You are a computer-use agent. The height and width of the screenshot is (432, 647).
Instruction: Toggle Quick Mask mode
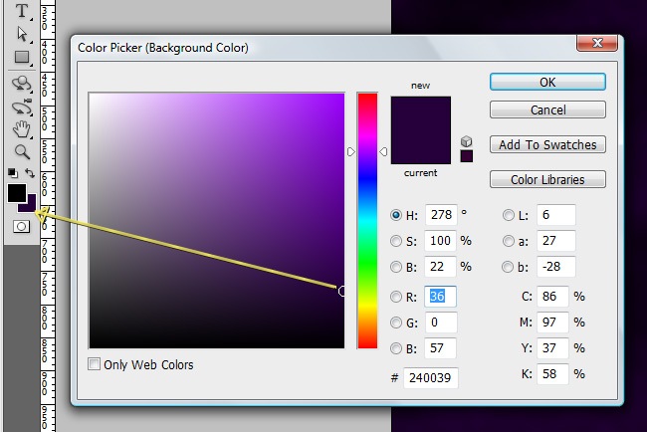[x=21, y=227]
